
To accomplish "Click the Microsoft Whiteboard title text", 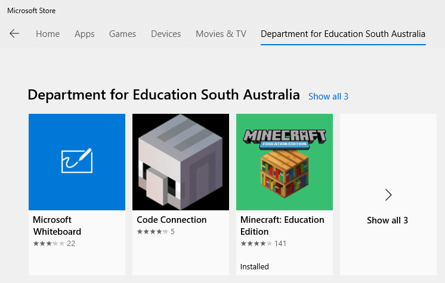I will click(57, 226).
